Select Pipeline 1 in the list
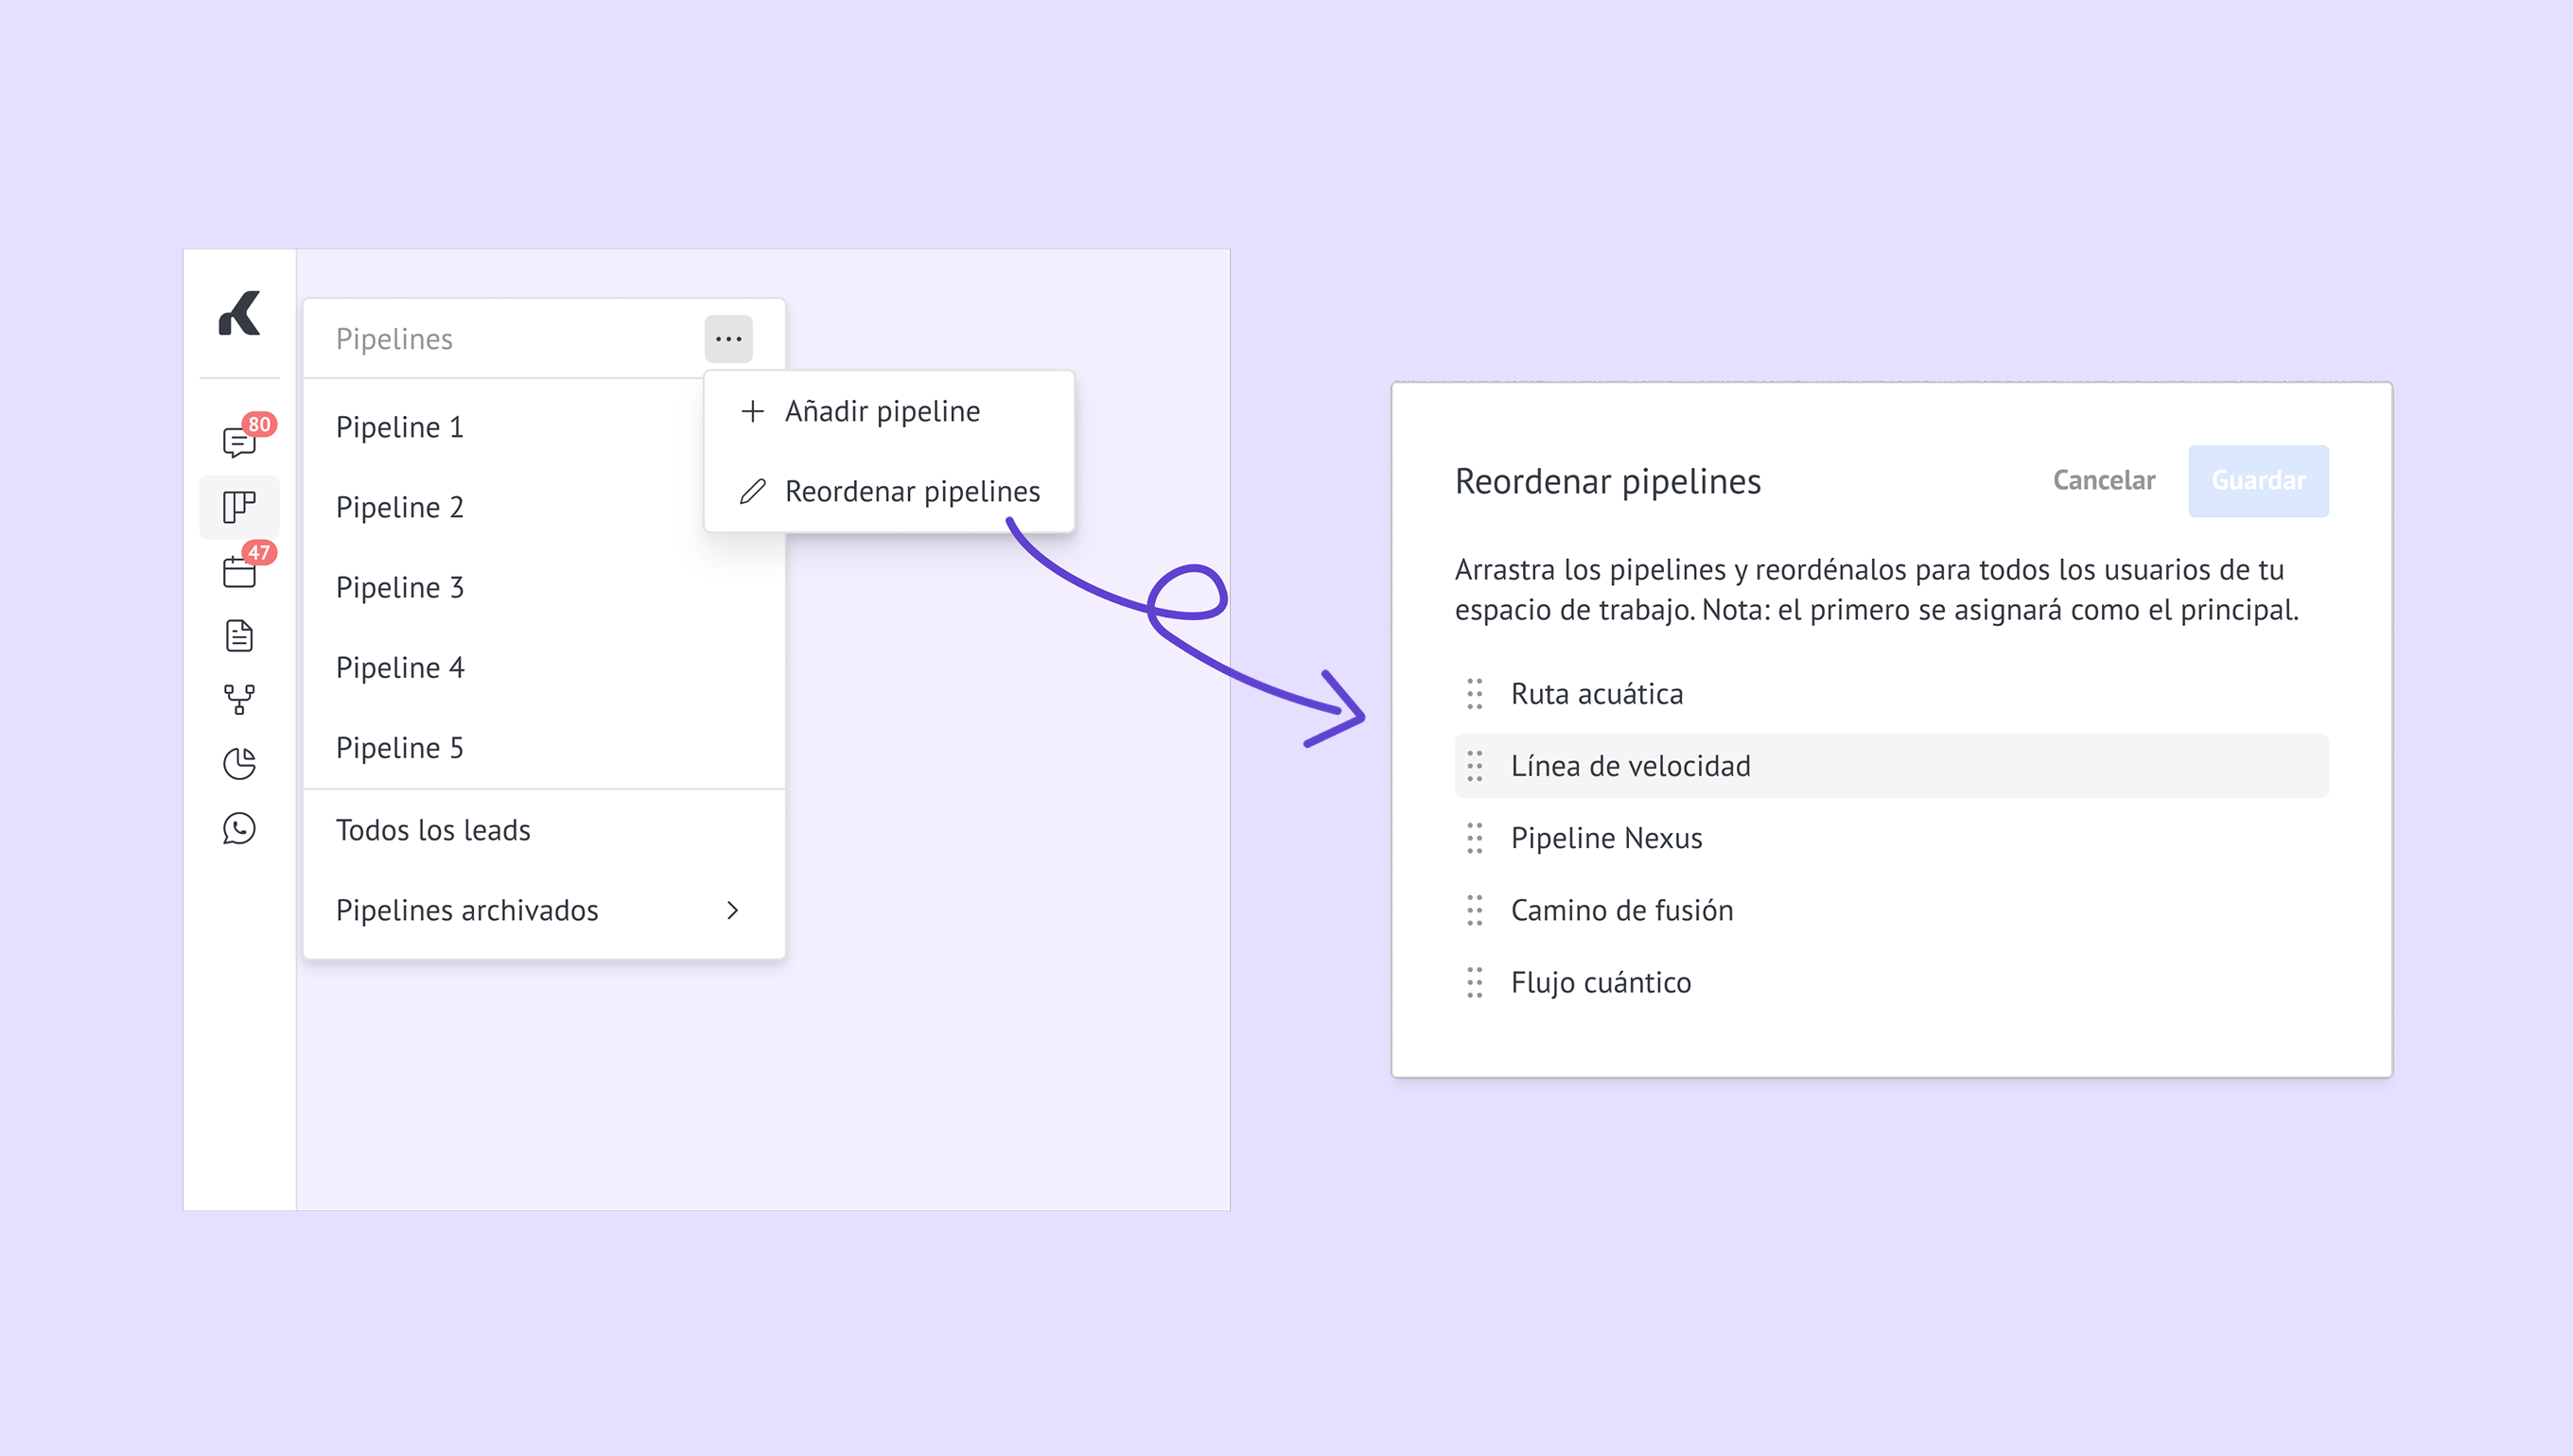 [x=400, y=428]
